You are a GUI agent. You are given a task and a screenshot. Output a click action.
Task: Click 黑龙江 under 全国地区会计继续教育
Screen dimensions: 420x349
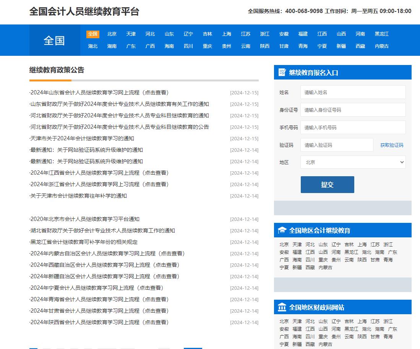tap(351, 252)
